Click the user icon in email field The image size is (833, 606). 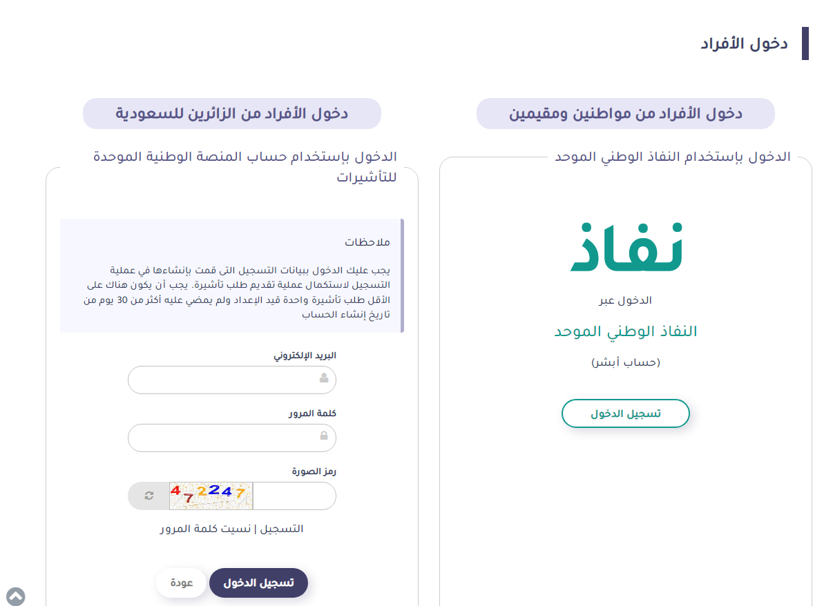coord(324,379)
